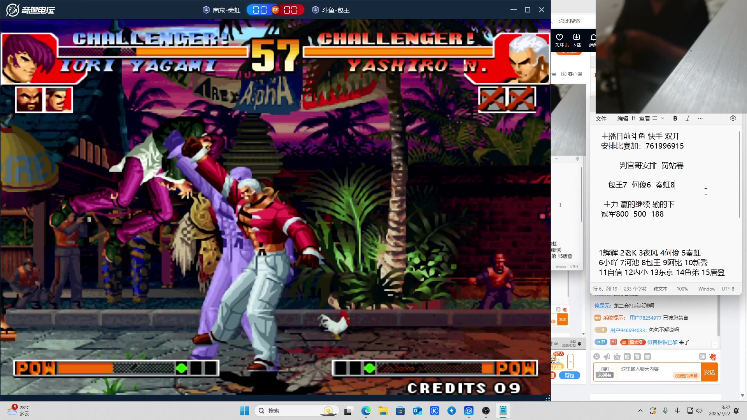
Task: Open Notepad more options ellipsis
Action: pyautogui.click(x=700, y=118)
